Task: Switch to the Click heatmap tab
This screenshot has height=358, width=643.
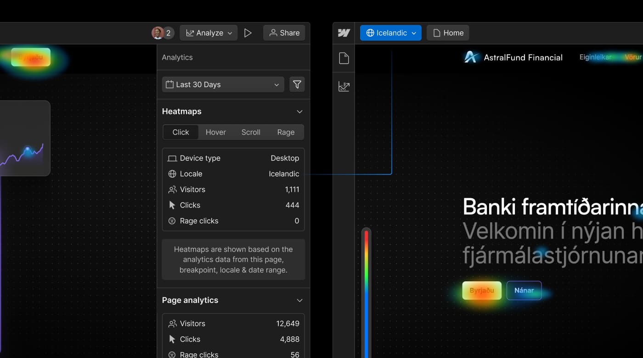Action: [x=180, y=132]
